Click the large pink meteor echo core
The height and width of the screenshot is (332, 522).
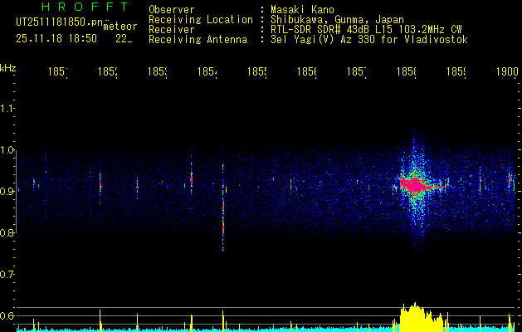click(415, 184)
